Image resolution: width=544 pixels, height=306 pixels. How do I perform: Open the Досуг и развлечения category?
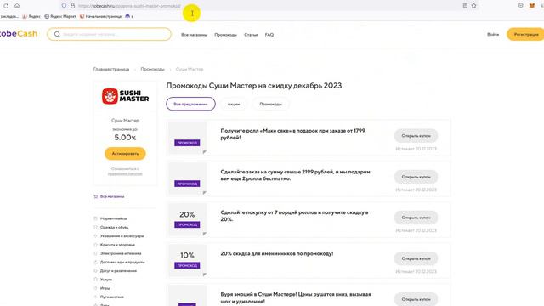click(x=118, y=271)
